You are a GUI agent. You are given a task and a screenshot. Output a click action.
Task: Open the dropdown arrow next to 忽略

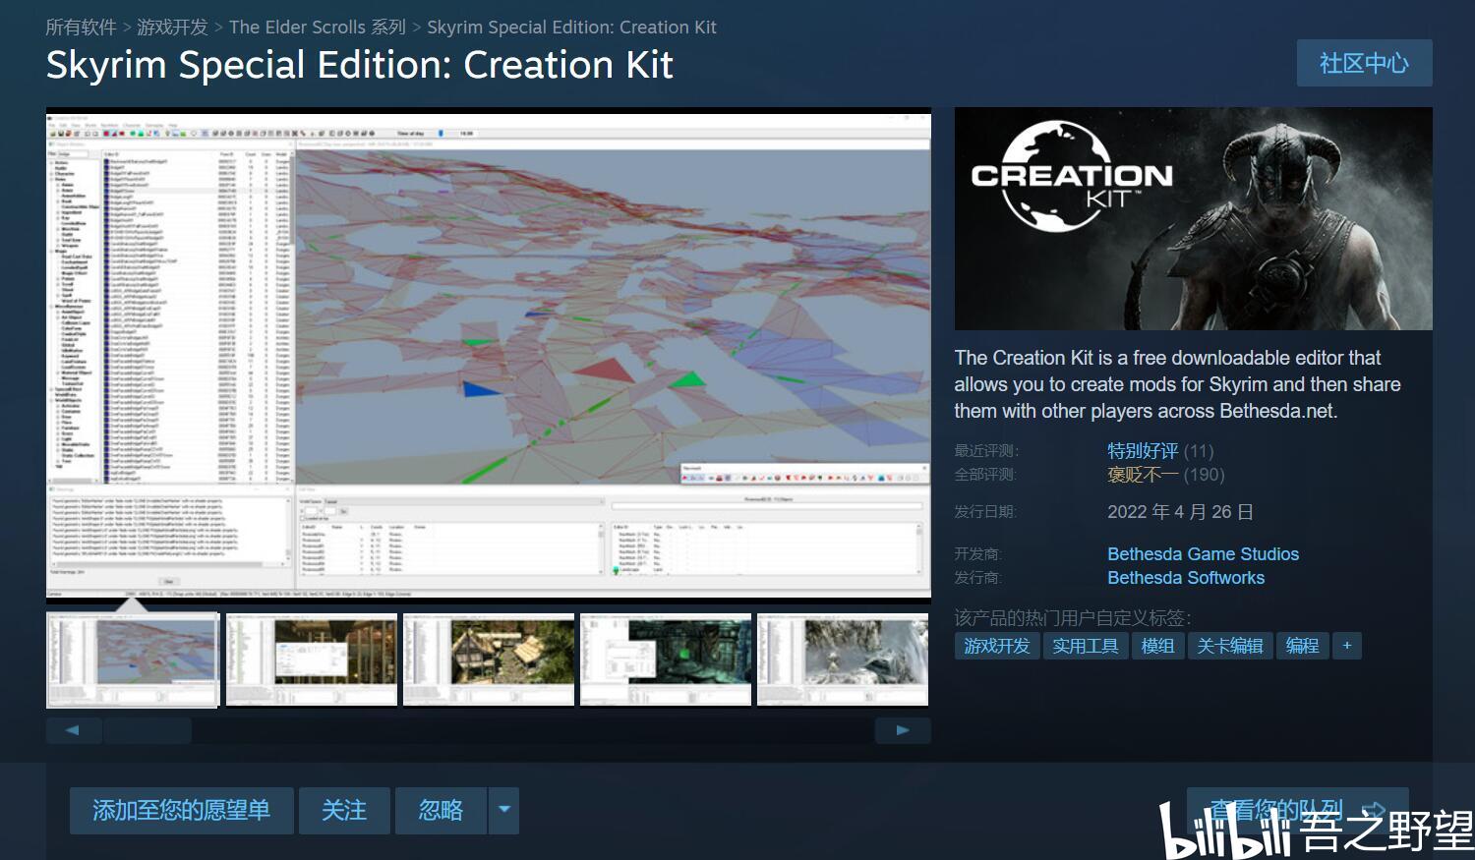pos(504,811)
